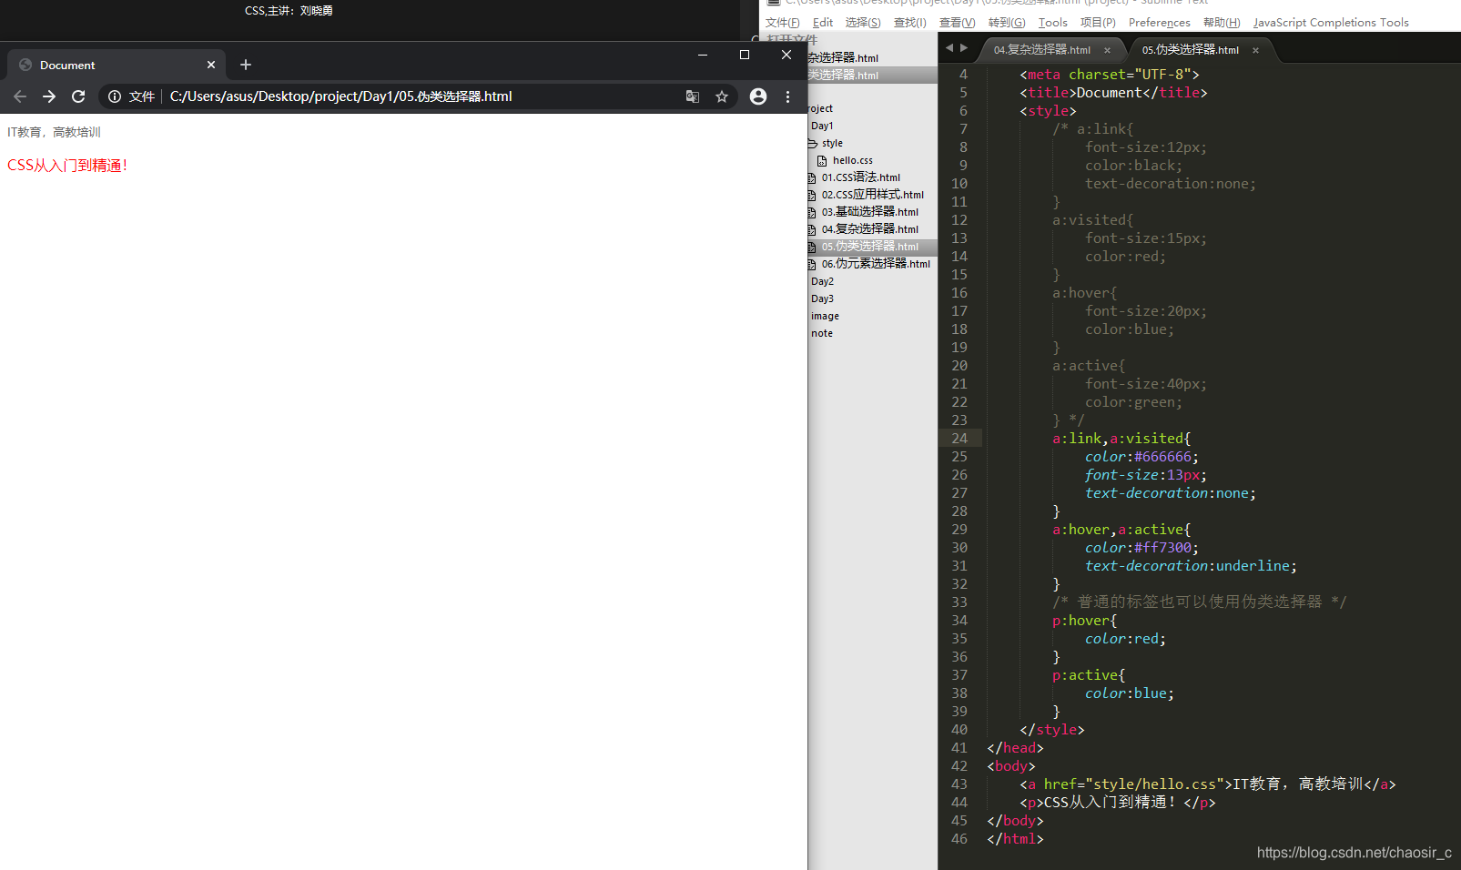Expand the Day3 folder
Image resolution: width=1461 pixels, height=870 pixels.
[x=822, y=298]
